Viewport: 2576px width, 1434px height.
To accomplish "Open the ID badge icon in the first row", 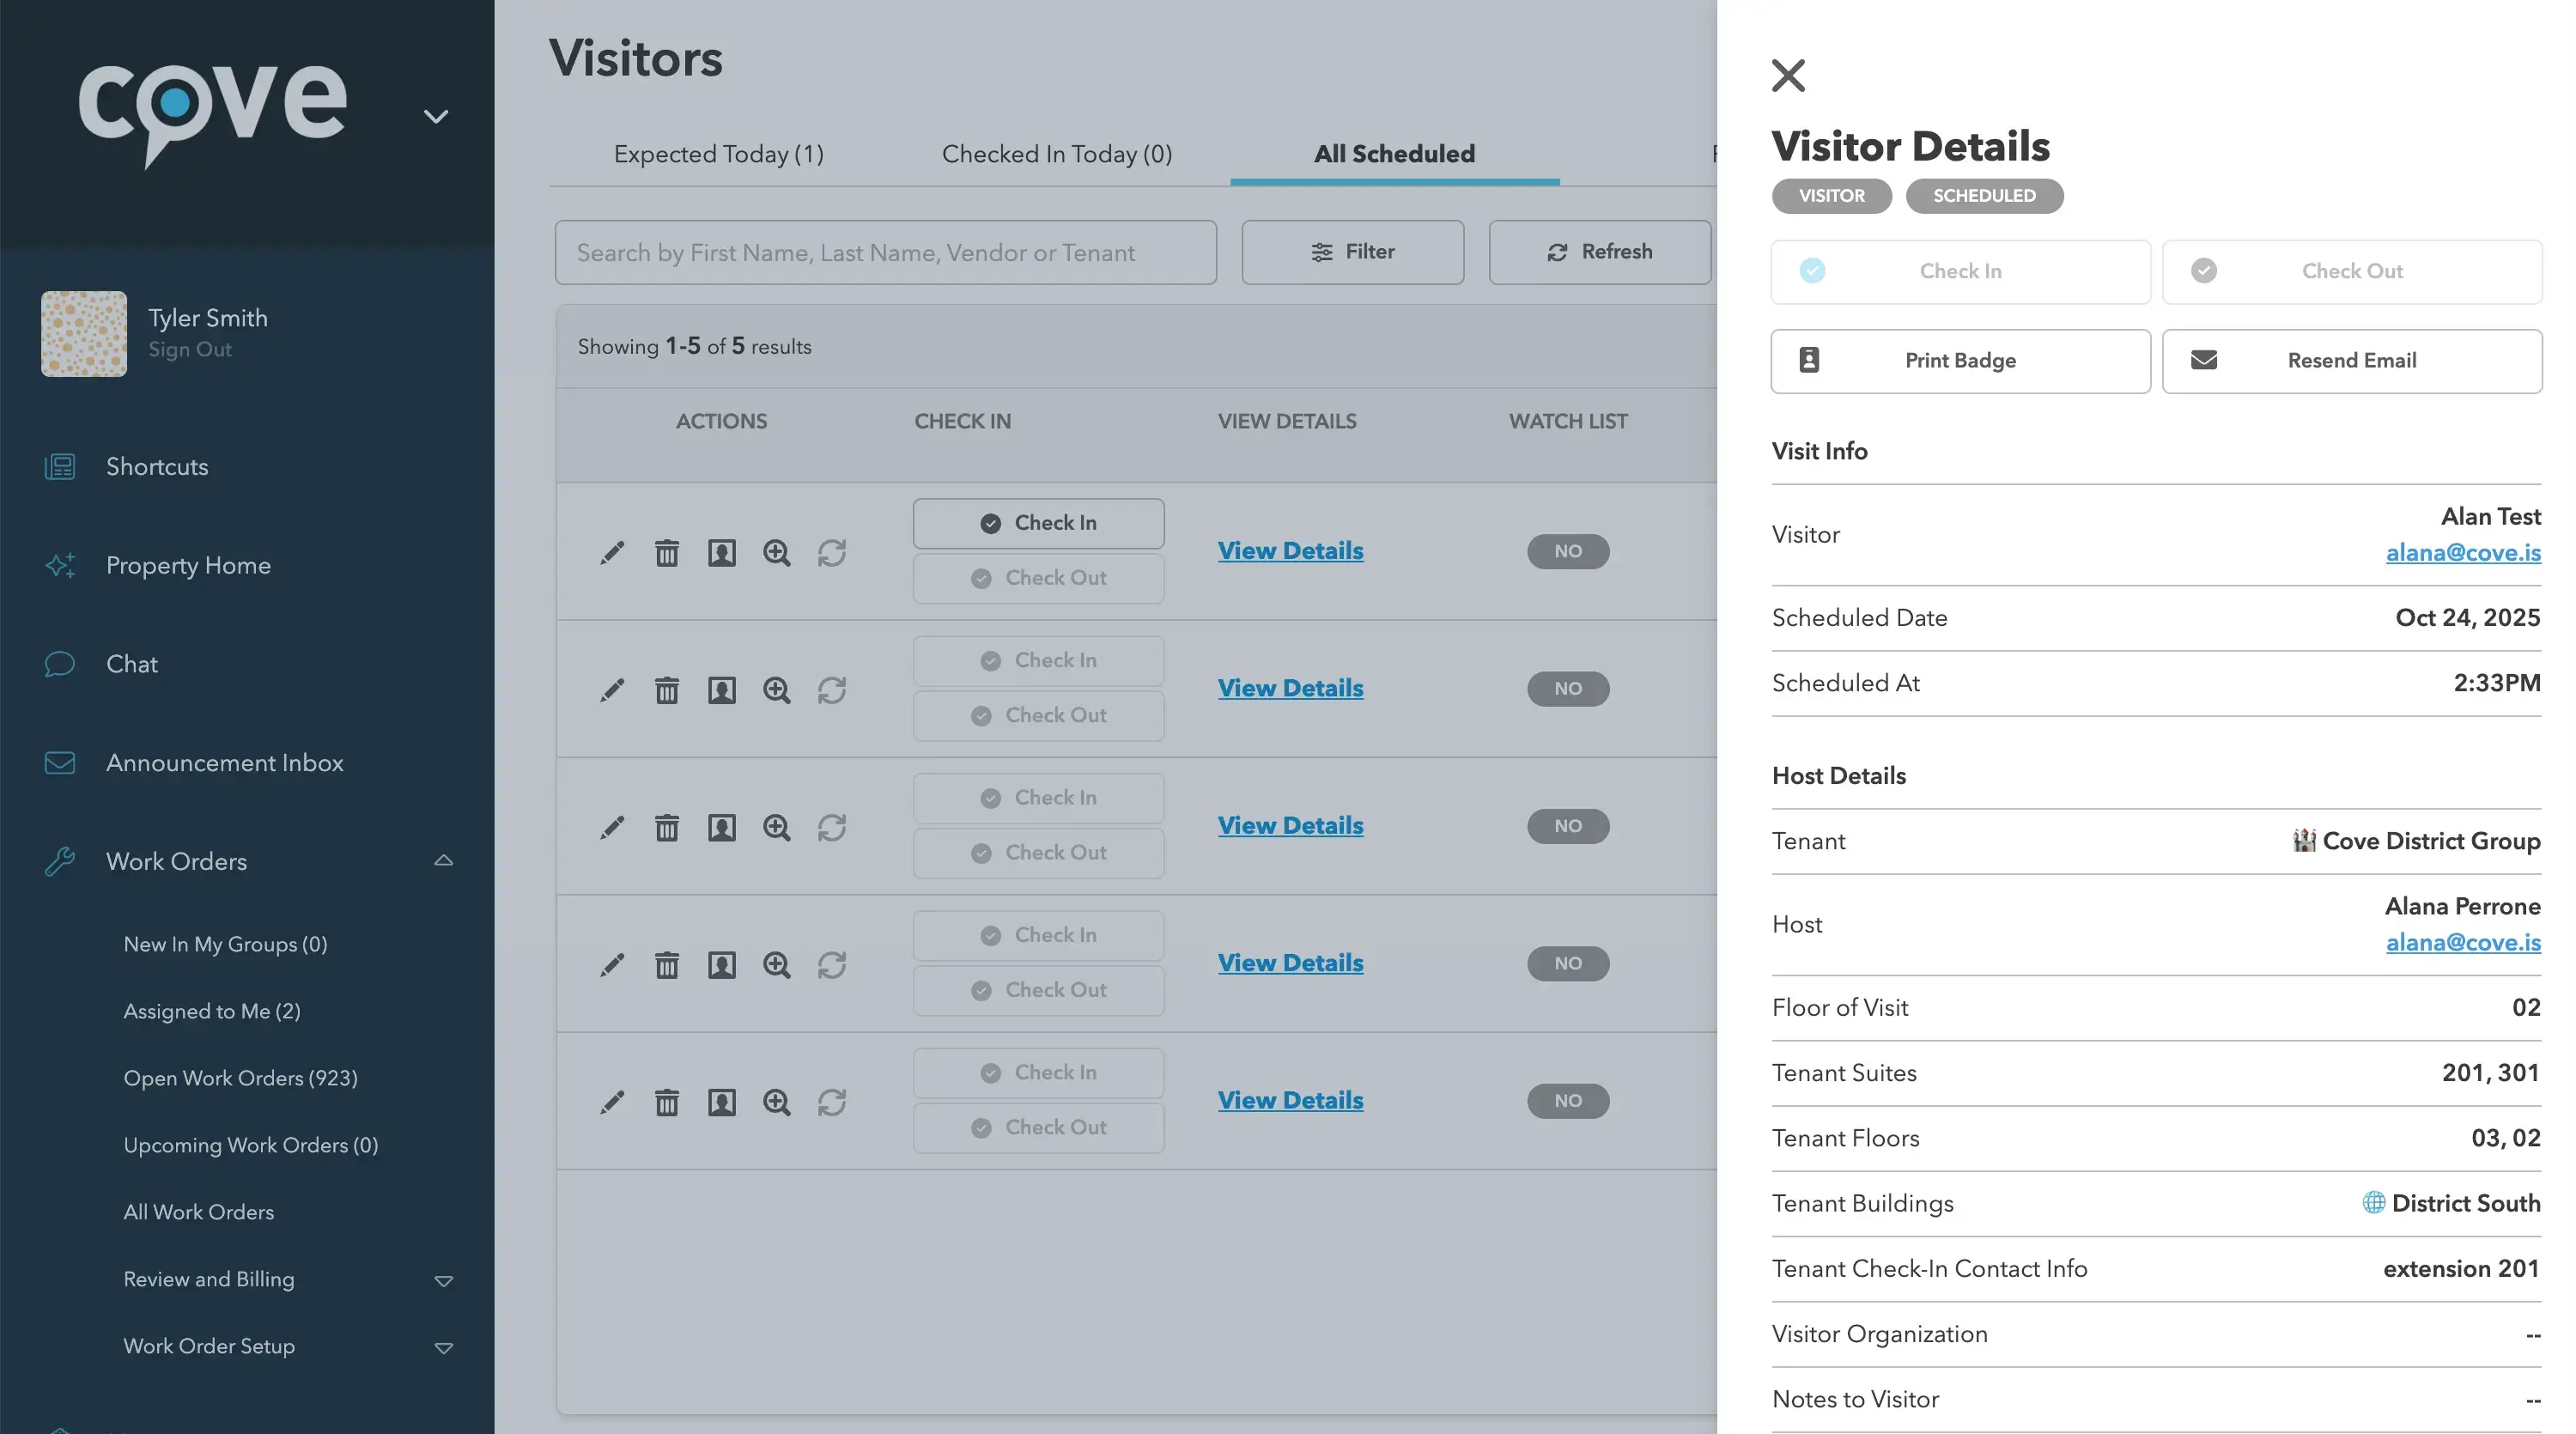I will click(722, 552).
